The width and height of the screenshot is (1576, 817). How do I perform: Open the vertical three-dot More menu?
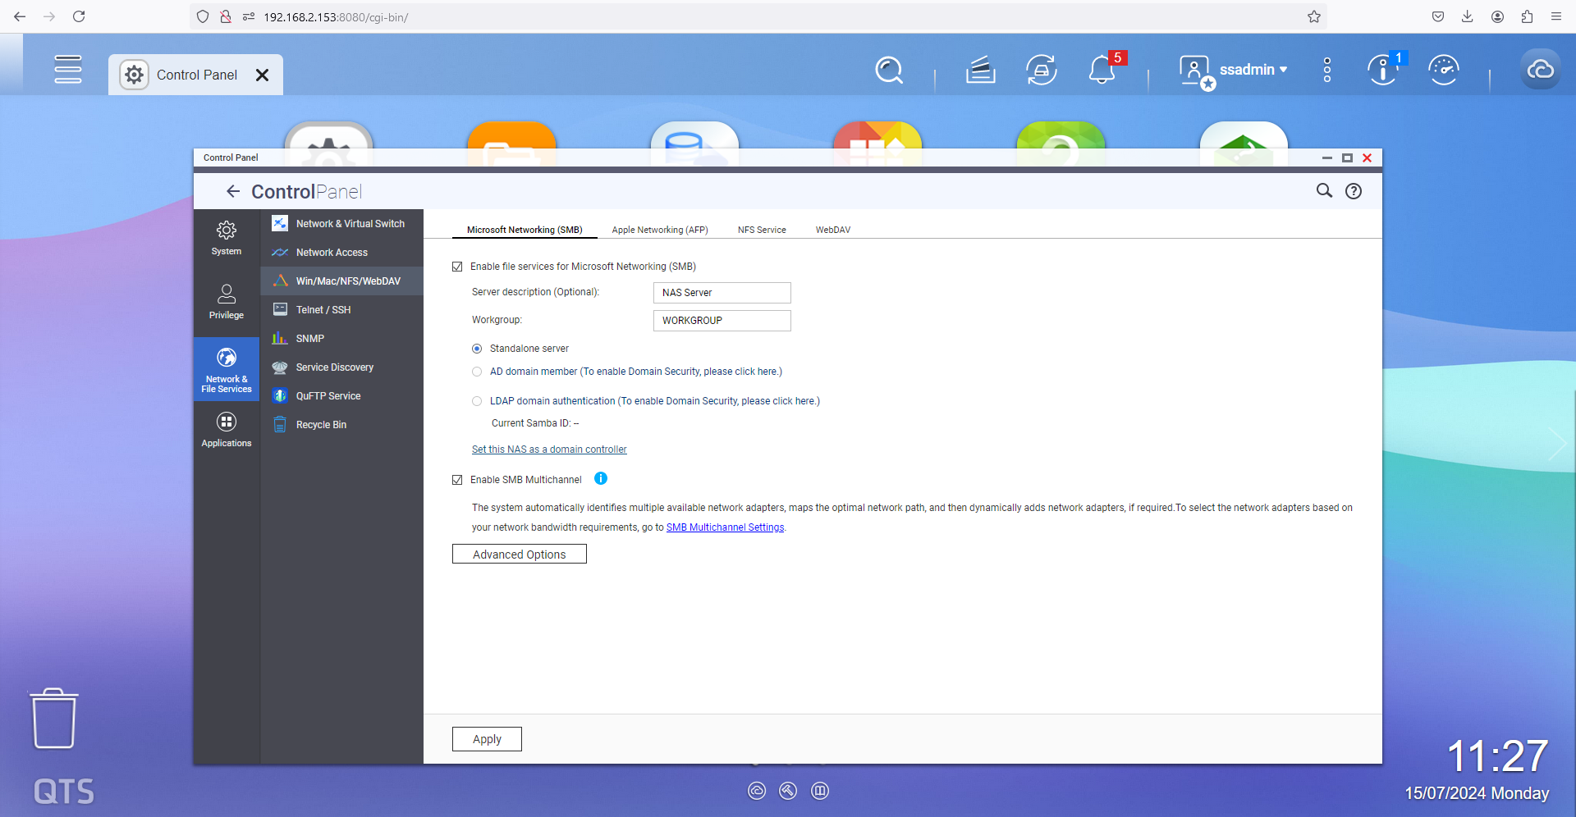pyautogui.click(x=1327, y=70)
